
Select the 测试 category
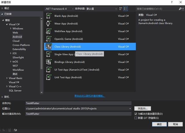[15, 74]
